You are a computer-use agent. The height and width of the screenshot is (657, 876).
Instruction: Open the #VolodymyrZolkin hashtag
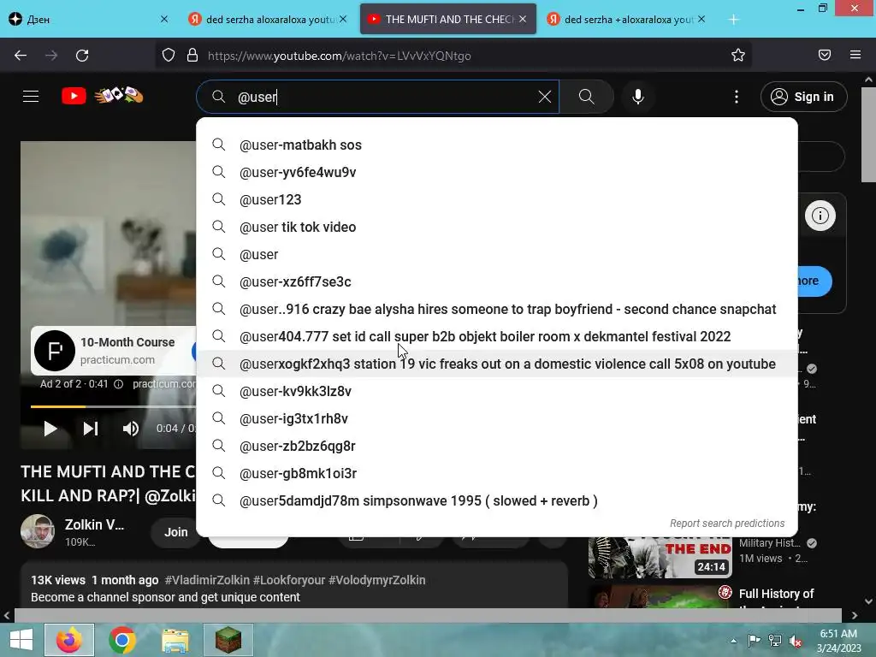[x=376, y=580]
